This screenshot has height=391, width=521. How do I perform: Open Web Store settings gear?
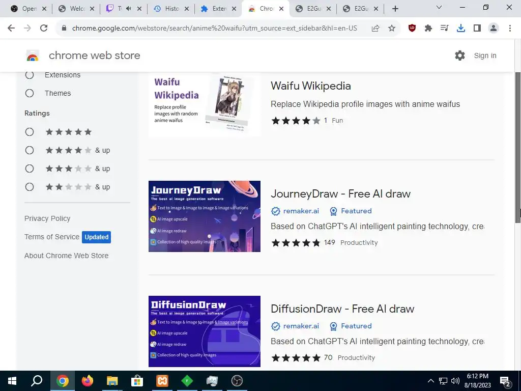click(x=460, y=55)
